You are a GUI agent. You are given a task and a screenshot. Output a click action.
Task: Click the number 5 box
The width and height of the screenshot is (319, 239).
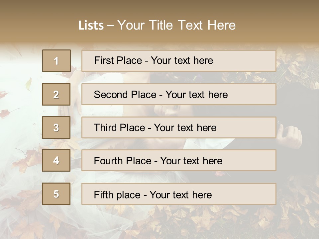click(x=56, y=194)
